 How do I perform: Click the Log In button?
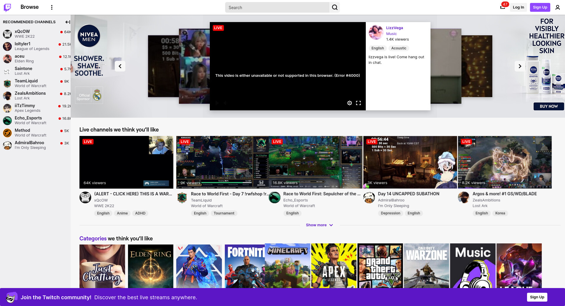click(x=518, y=7)
